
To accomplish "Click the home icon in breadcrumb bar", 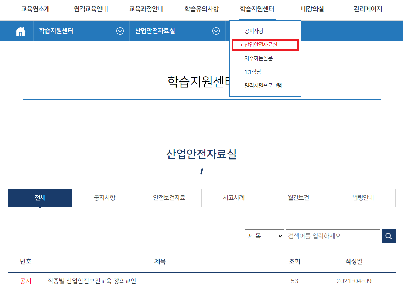I will pyautogui.click(x=21, y=31).
